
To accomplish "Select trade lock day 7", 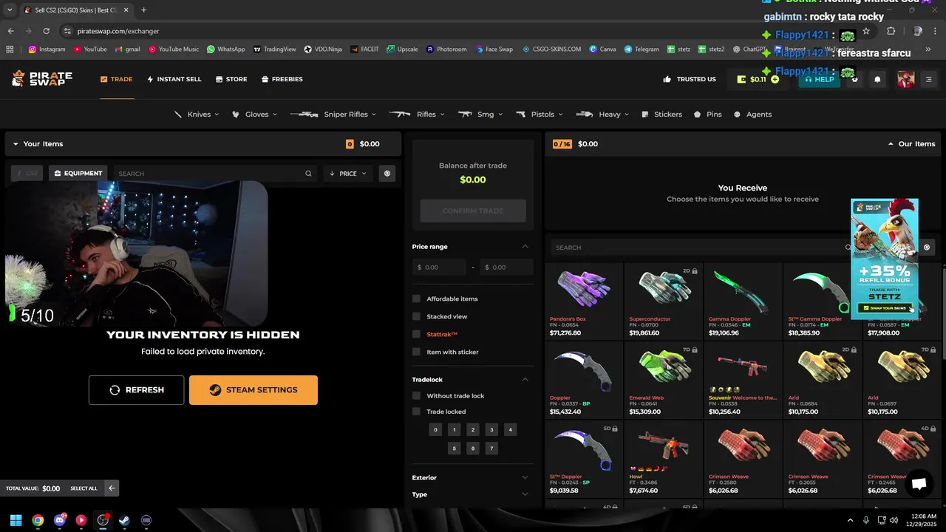I will [491, 449].
